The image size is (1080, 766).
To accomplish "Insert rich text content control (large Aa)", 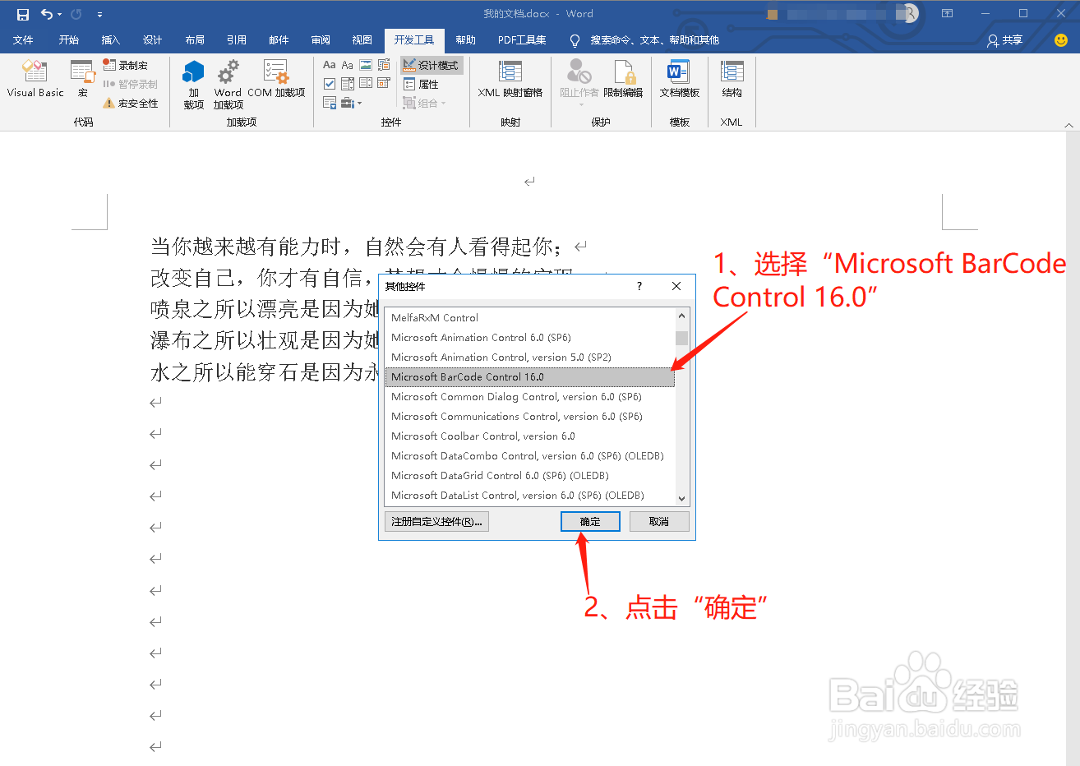I will pos(330,65).
